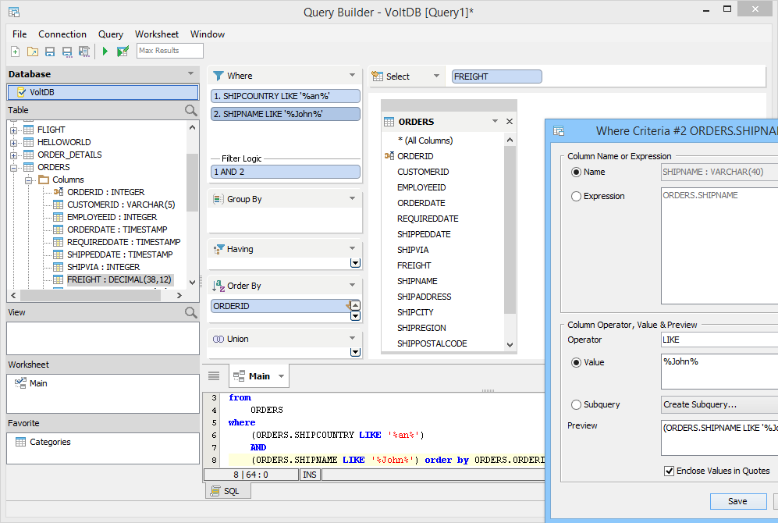
Task: Click the Save All toolbar icon
Action: [x=83, y=51]
